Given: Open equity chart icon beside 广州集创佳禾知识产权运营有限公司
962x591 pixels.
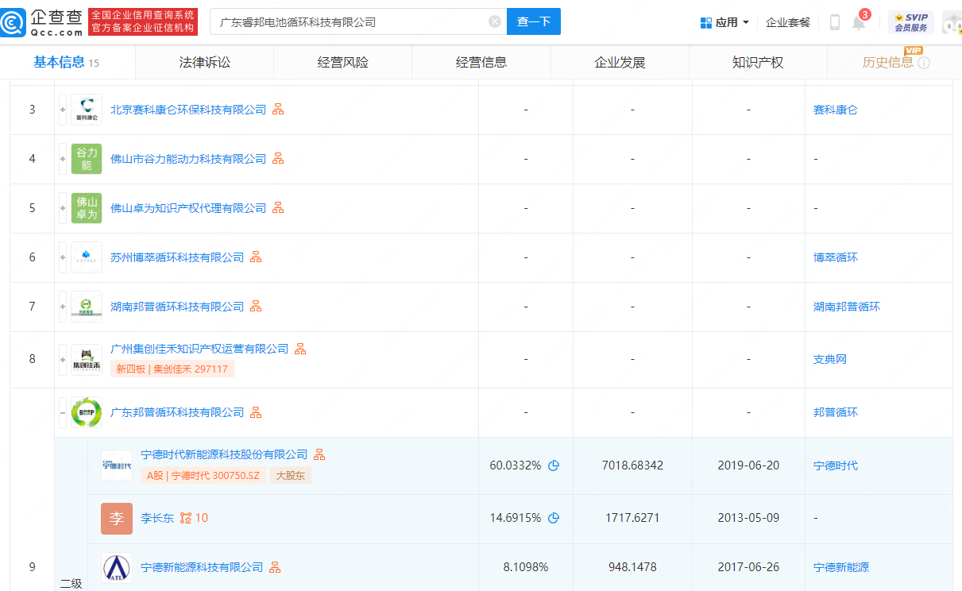Looking at the screenshot, I should tap(300, 349).
